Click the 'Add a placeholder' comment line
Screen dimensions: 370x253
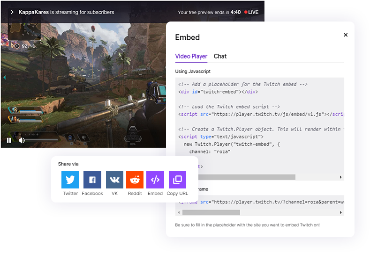(243, 84)
